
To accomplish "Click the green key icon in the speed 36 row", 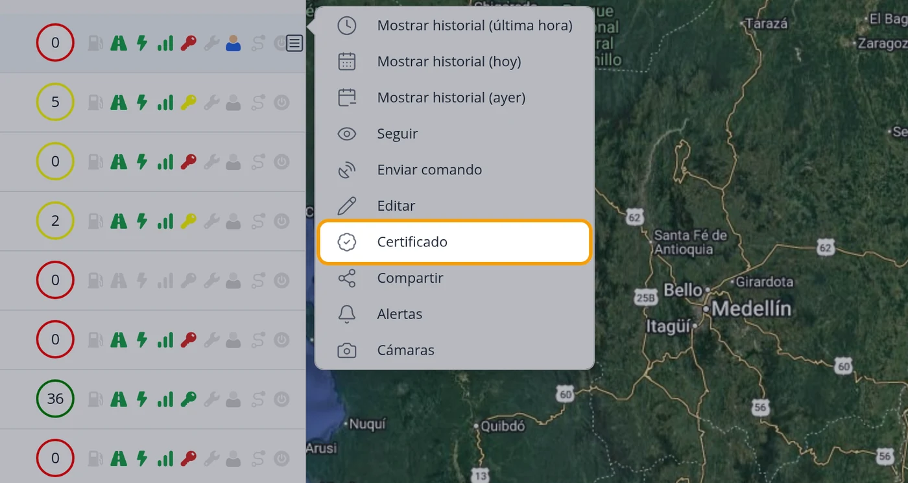I will (189, 399).
